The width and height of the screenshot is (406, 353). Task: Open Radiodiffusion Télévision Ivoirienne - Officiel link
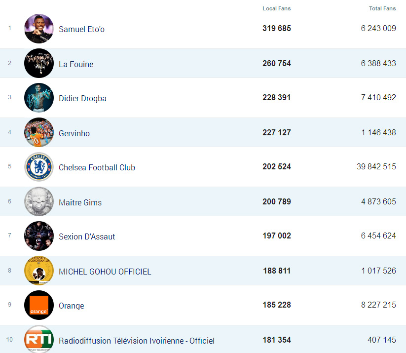[x=137, y=341]
